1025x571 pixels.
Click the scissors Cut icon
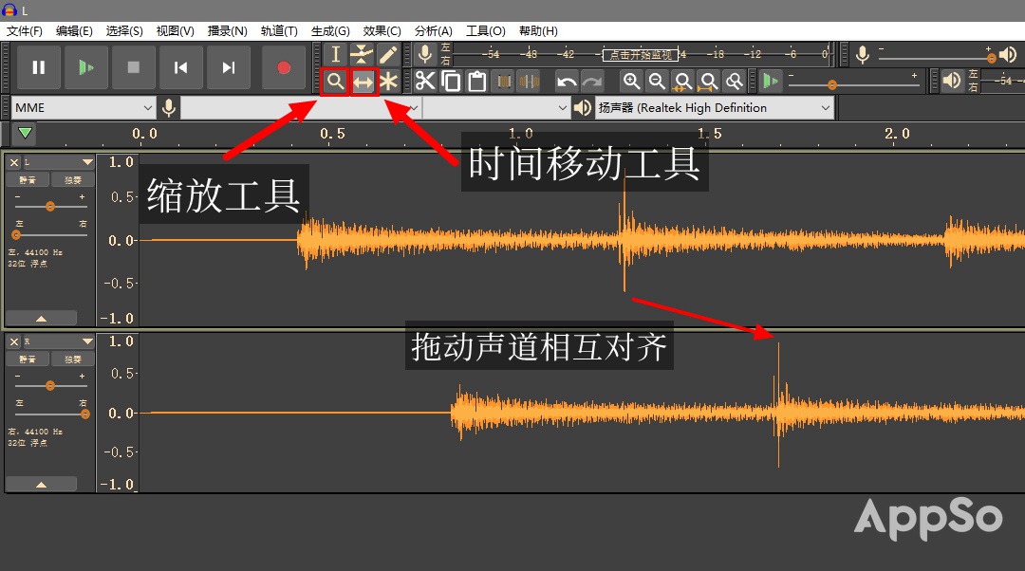click(x=424, y=82)
